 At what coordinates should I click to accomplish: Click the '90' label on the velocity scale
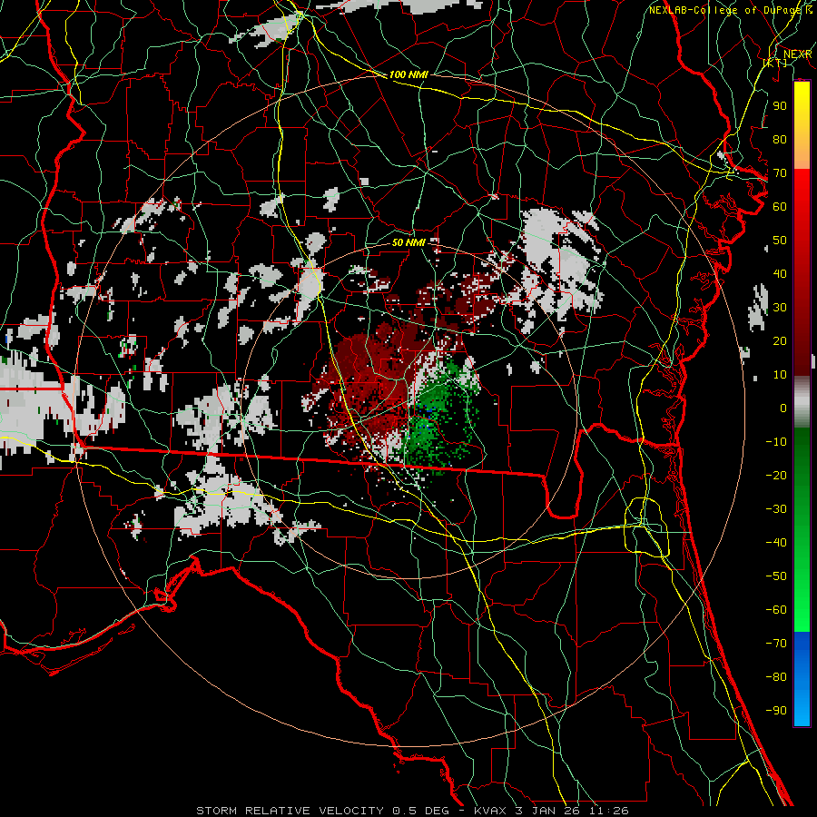pos(780,106)
